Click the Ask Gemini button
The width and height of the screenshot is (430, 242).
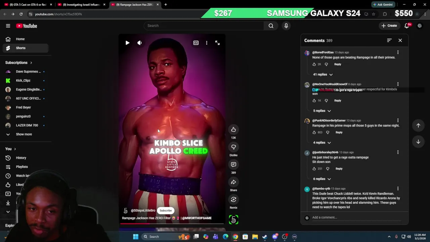[383, 5]
